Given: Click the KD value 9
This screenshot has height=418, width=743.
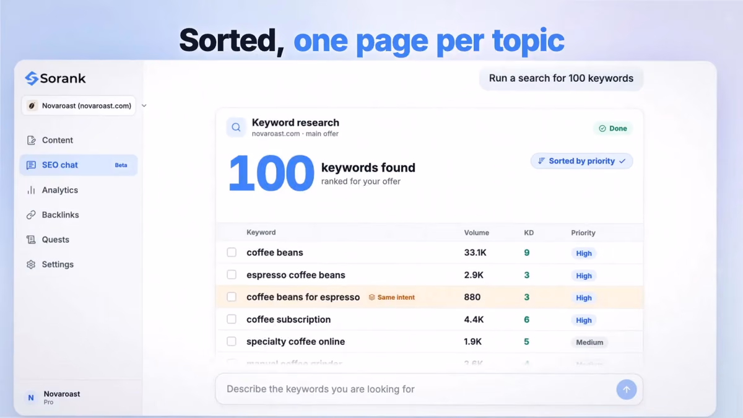Looking at the screenshot, I should click(527, 253).
